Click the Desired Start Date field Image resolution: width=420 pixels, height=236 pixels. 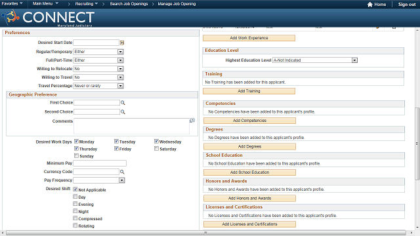click(x=96, y=43)
